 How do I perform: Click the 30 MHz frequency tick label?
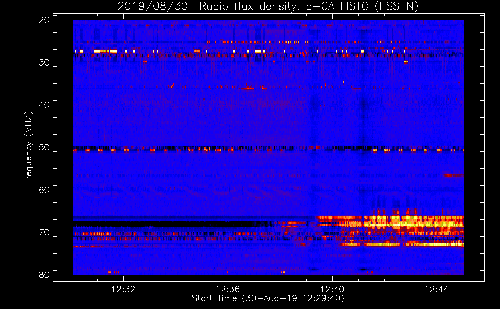point(44,62)
